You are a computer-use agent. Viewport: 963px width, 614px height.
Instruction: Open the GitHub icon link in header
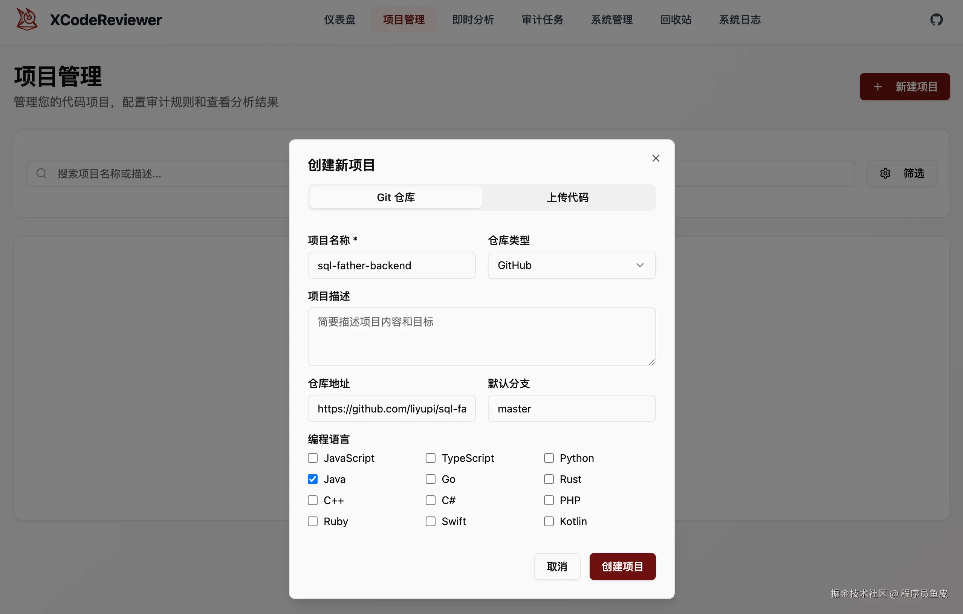(936, 19)
